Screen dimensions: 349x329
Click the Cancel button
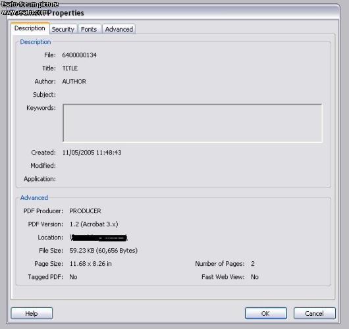tap(314, 313)
